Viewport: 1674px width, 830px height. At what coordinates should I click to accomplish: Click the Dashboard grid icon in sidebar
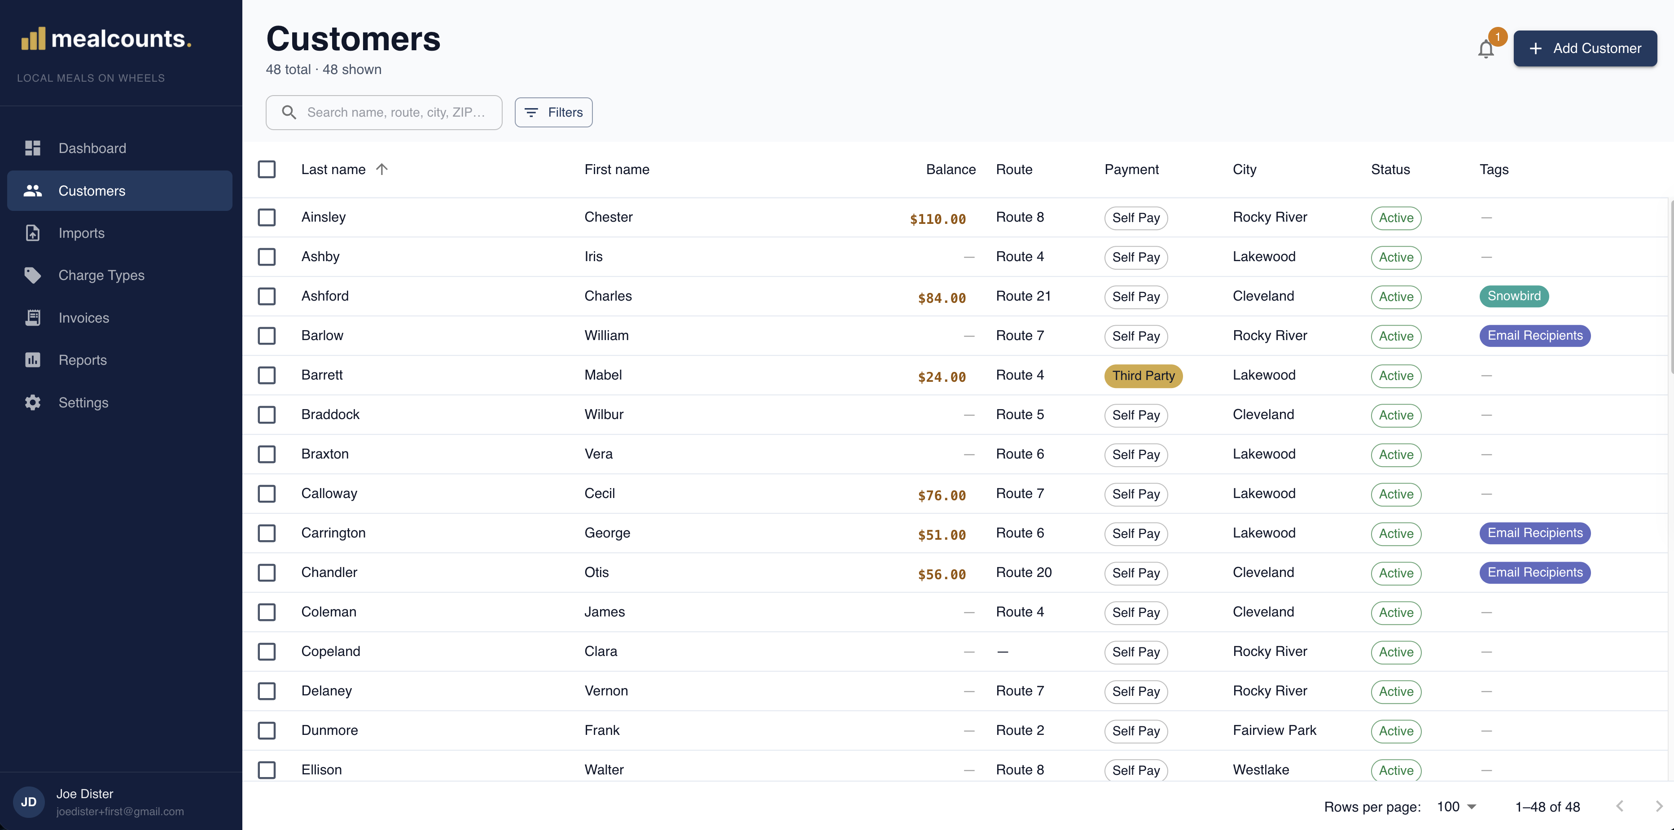tap(32, 148)
